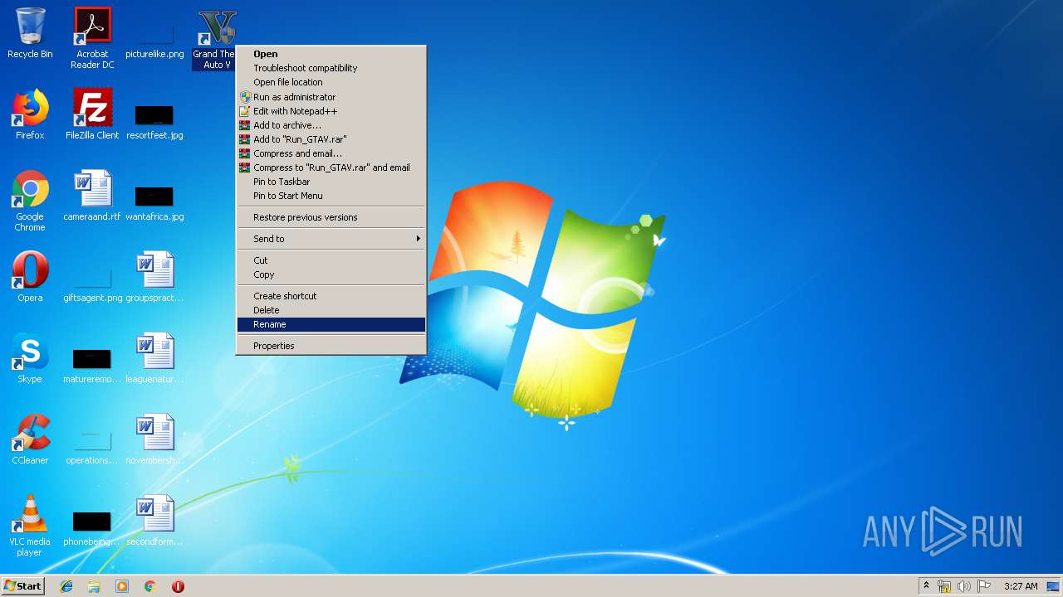Select the picturelike.png file icon
1063x597 pixels.
tap(154, 38)
